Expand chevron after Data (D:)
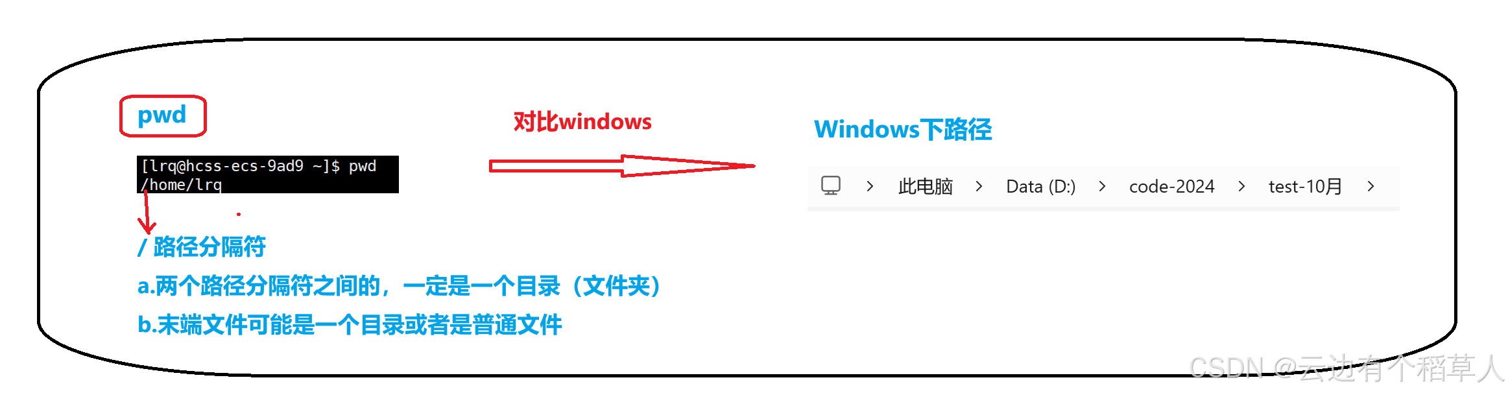1508x393 pixels. [1102, 187]
